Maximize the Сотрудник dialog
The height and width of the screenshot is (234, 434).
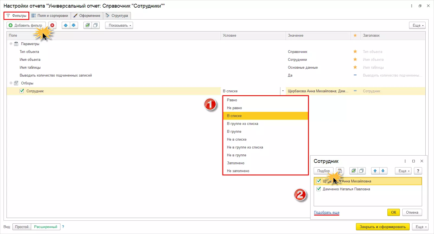coord(413,161)
